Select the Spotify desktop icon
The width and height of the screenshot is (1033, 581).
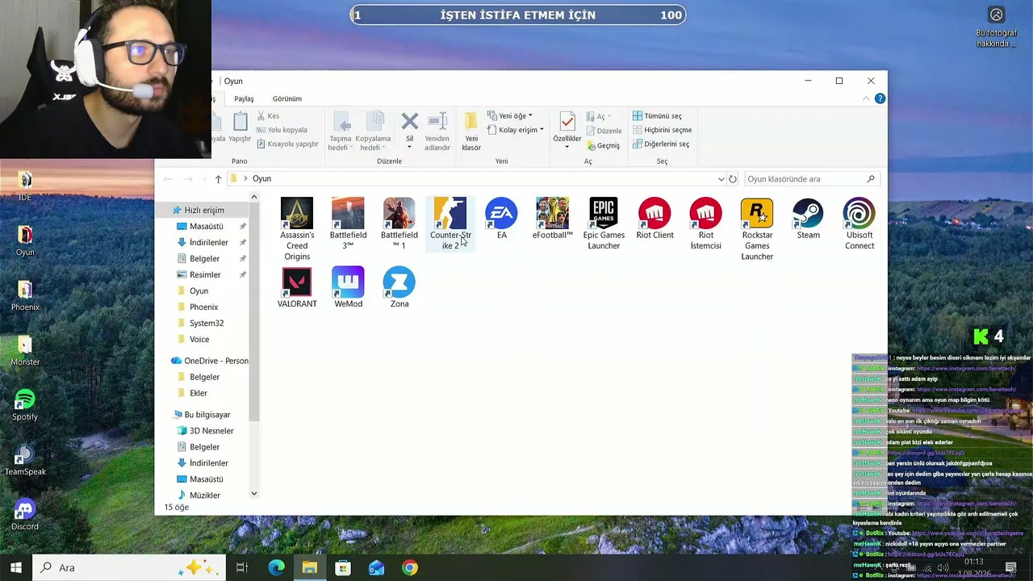click(25, 405)
